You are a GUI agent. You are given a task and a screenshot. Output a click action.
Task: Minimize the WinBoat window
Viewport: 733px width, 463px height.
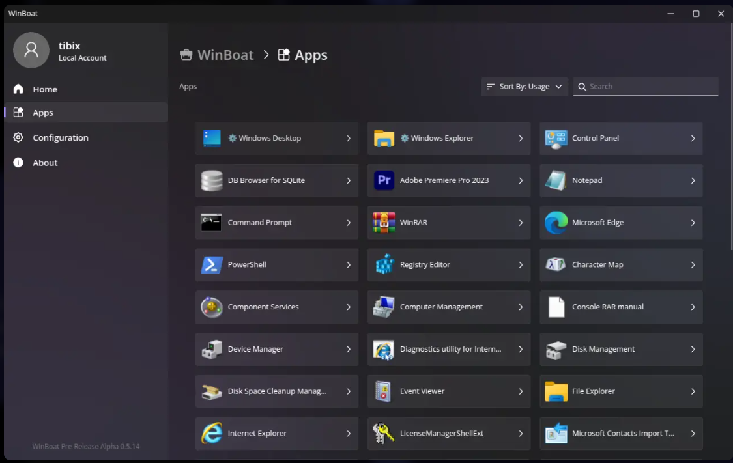[671, 14]
